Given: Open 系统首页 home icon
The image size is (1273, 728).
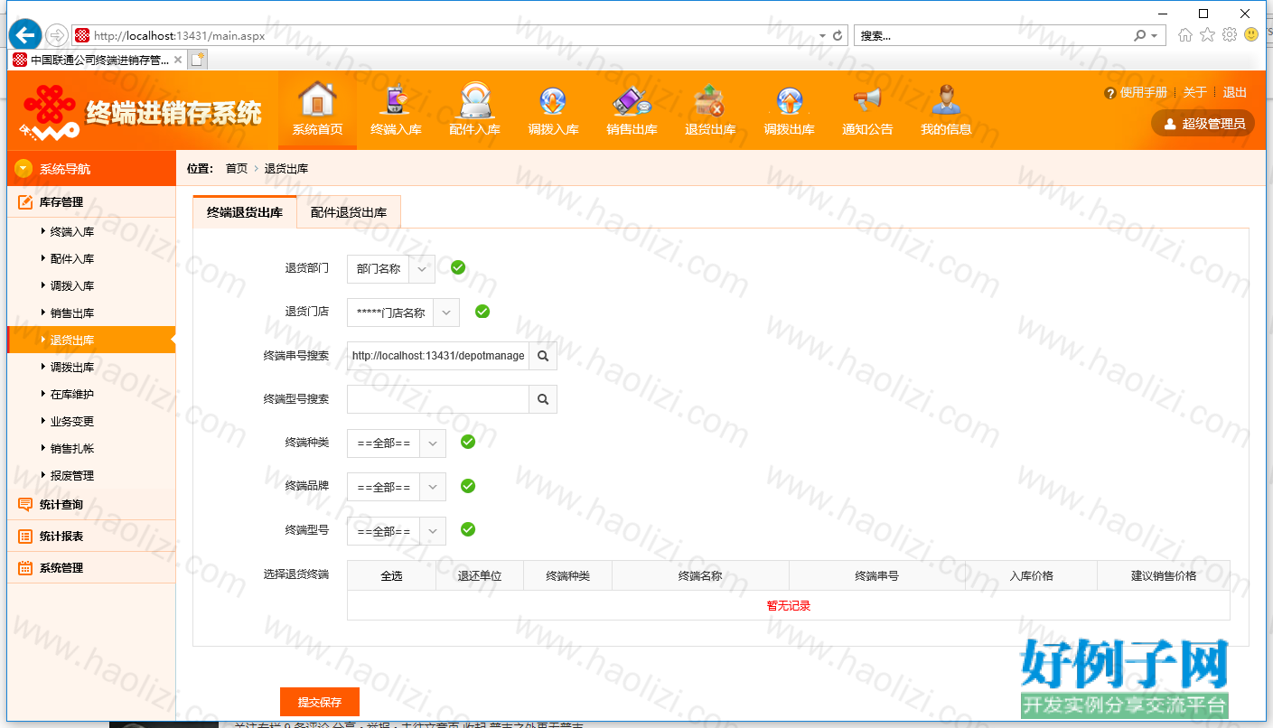Looking at the screenshot, I should pyautogui.click(x=317, y=109).
